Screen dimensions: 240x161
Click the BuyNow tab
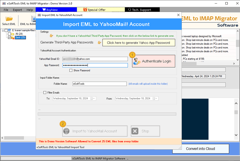click(x=56, y=10)
